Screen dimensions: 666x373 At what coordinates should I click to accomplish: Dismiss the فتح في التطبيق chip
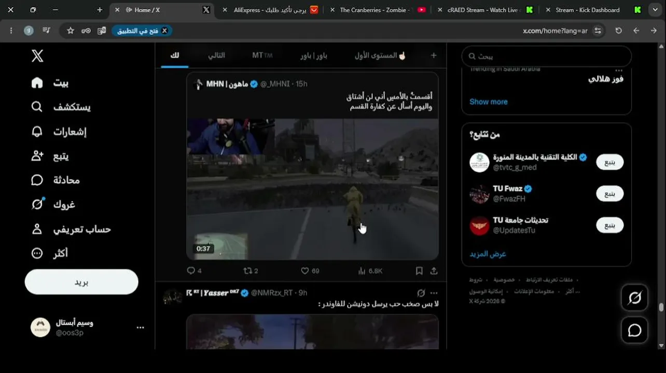[x=164, y=31]
